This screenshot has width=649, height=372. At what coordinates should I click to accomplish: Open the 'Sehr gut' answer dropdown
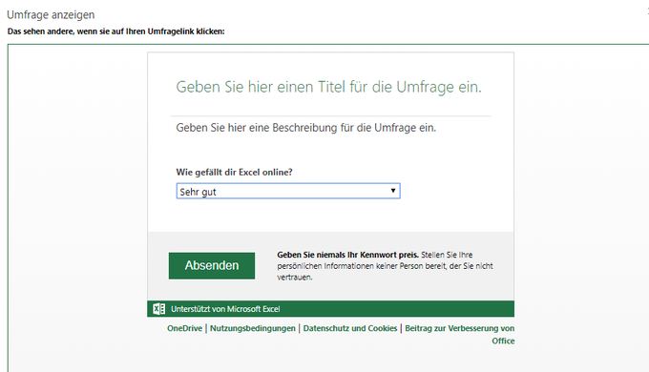(x=288, y=191)
